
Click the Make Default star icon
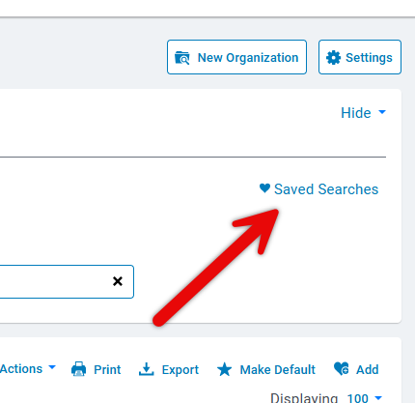tap(224, 369)
